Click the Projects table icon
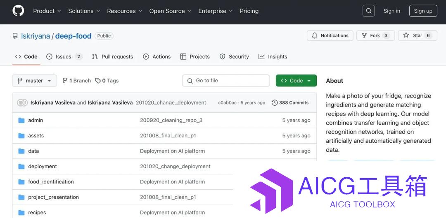This screenshot has width=446, height=218. click(x=183, y=57)
